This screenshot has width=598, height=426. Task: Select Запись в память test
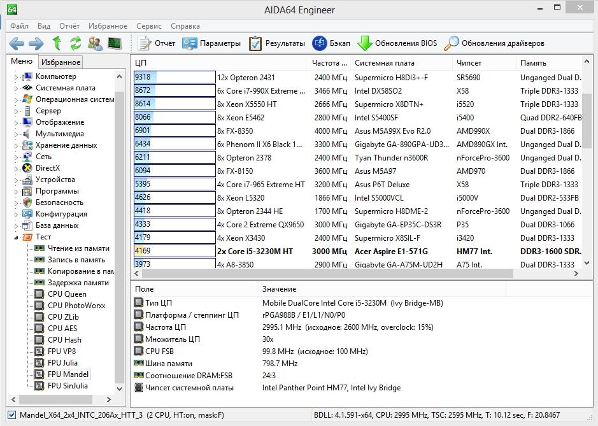(x=76, y=259)
